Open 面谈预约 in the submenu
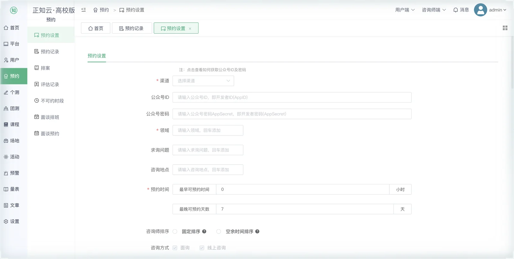Viewport: 514px width, 259px height. (x=51, y=134)
